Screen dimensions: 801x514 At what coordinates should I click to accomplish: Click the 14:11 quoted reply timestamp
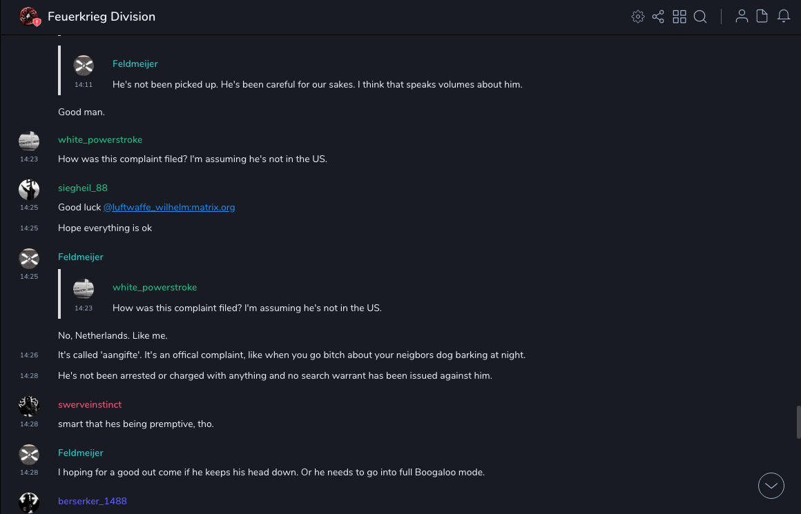click(84, 85)
